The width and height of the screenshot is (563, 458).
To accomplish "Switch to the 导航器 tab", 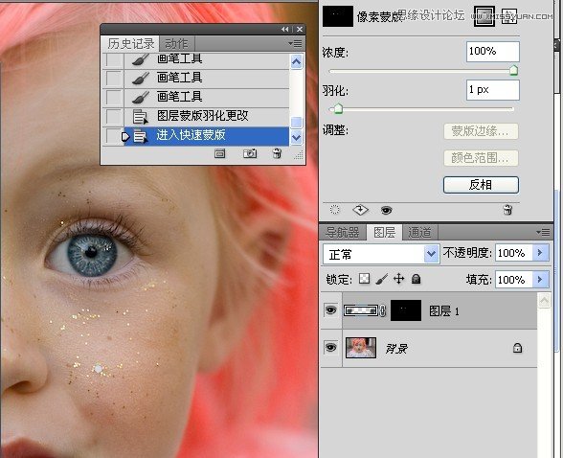I will 342,233.
